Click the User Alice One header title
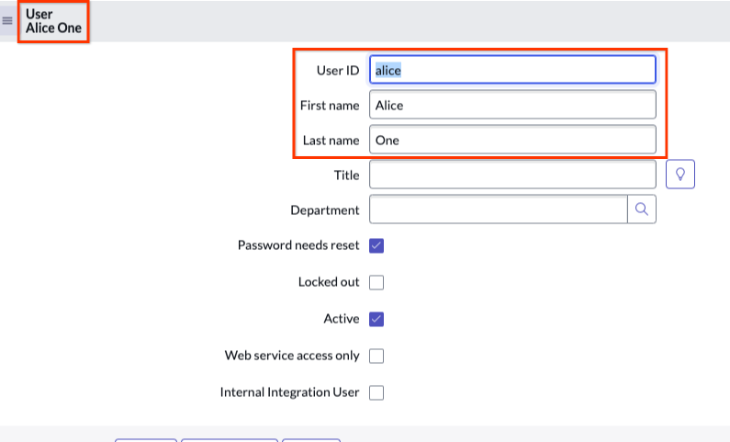Image resolution: width=730 pixels, height=442 pixels. pos(53,21)
